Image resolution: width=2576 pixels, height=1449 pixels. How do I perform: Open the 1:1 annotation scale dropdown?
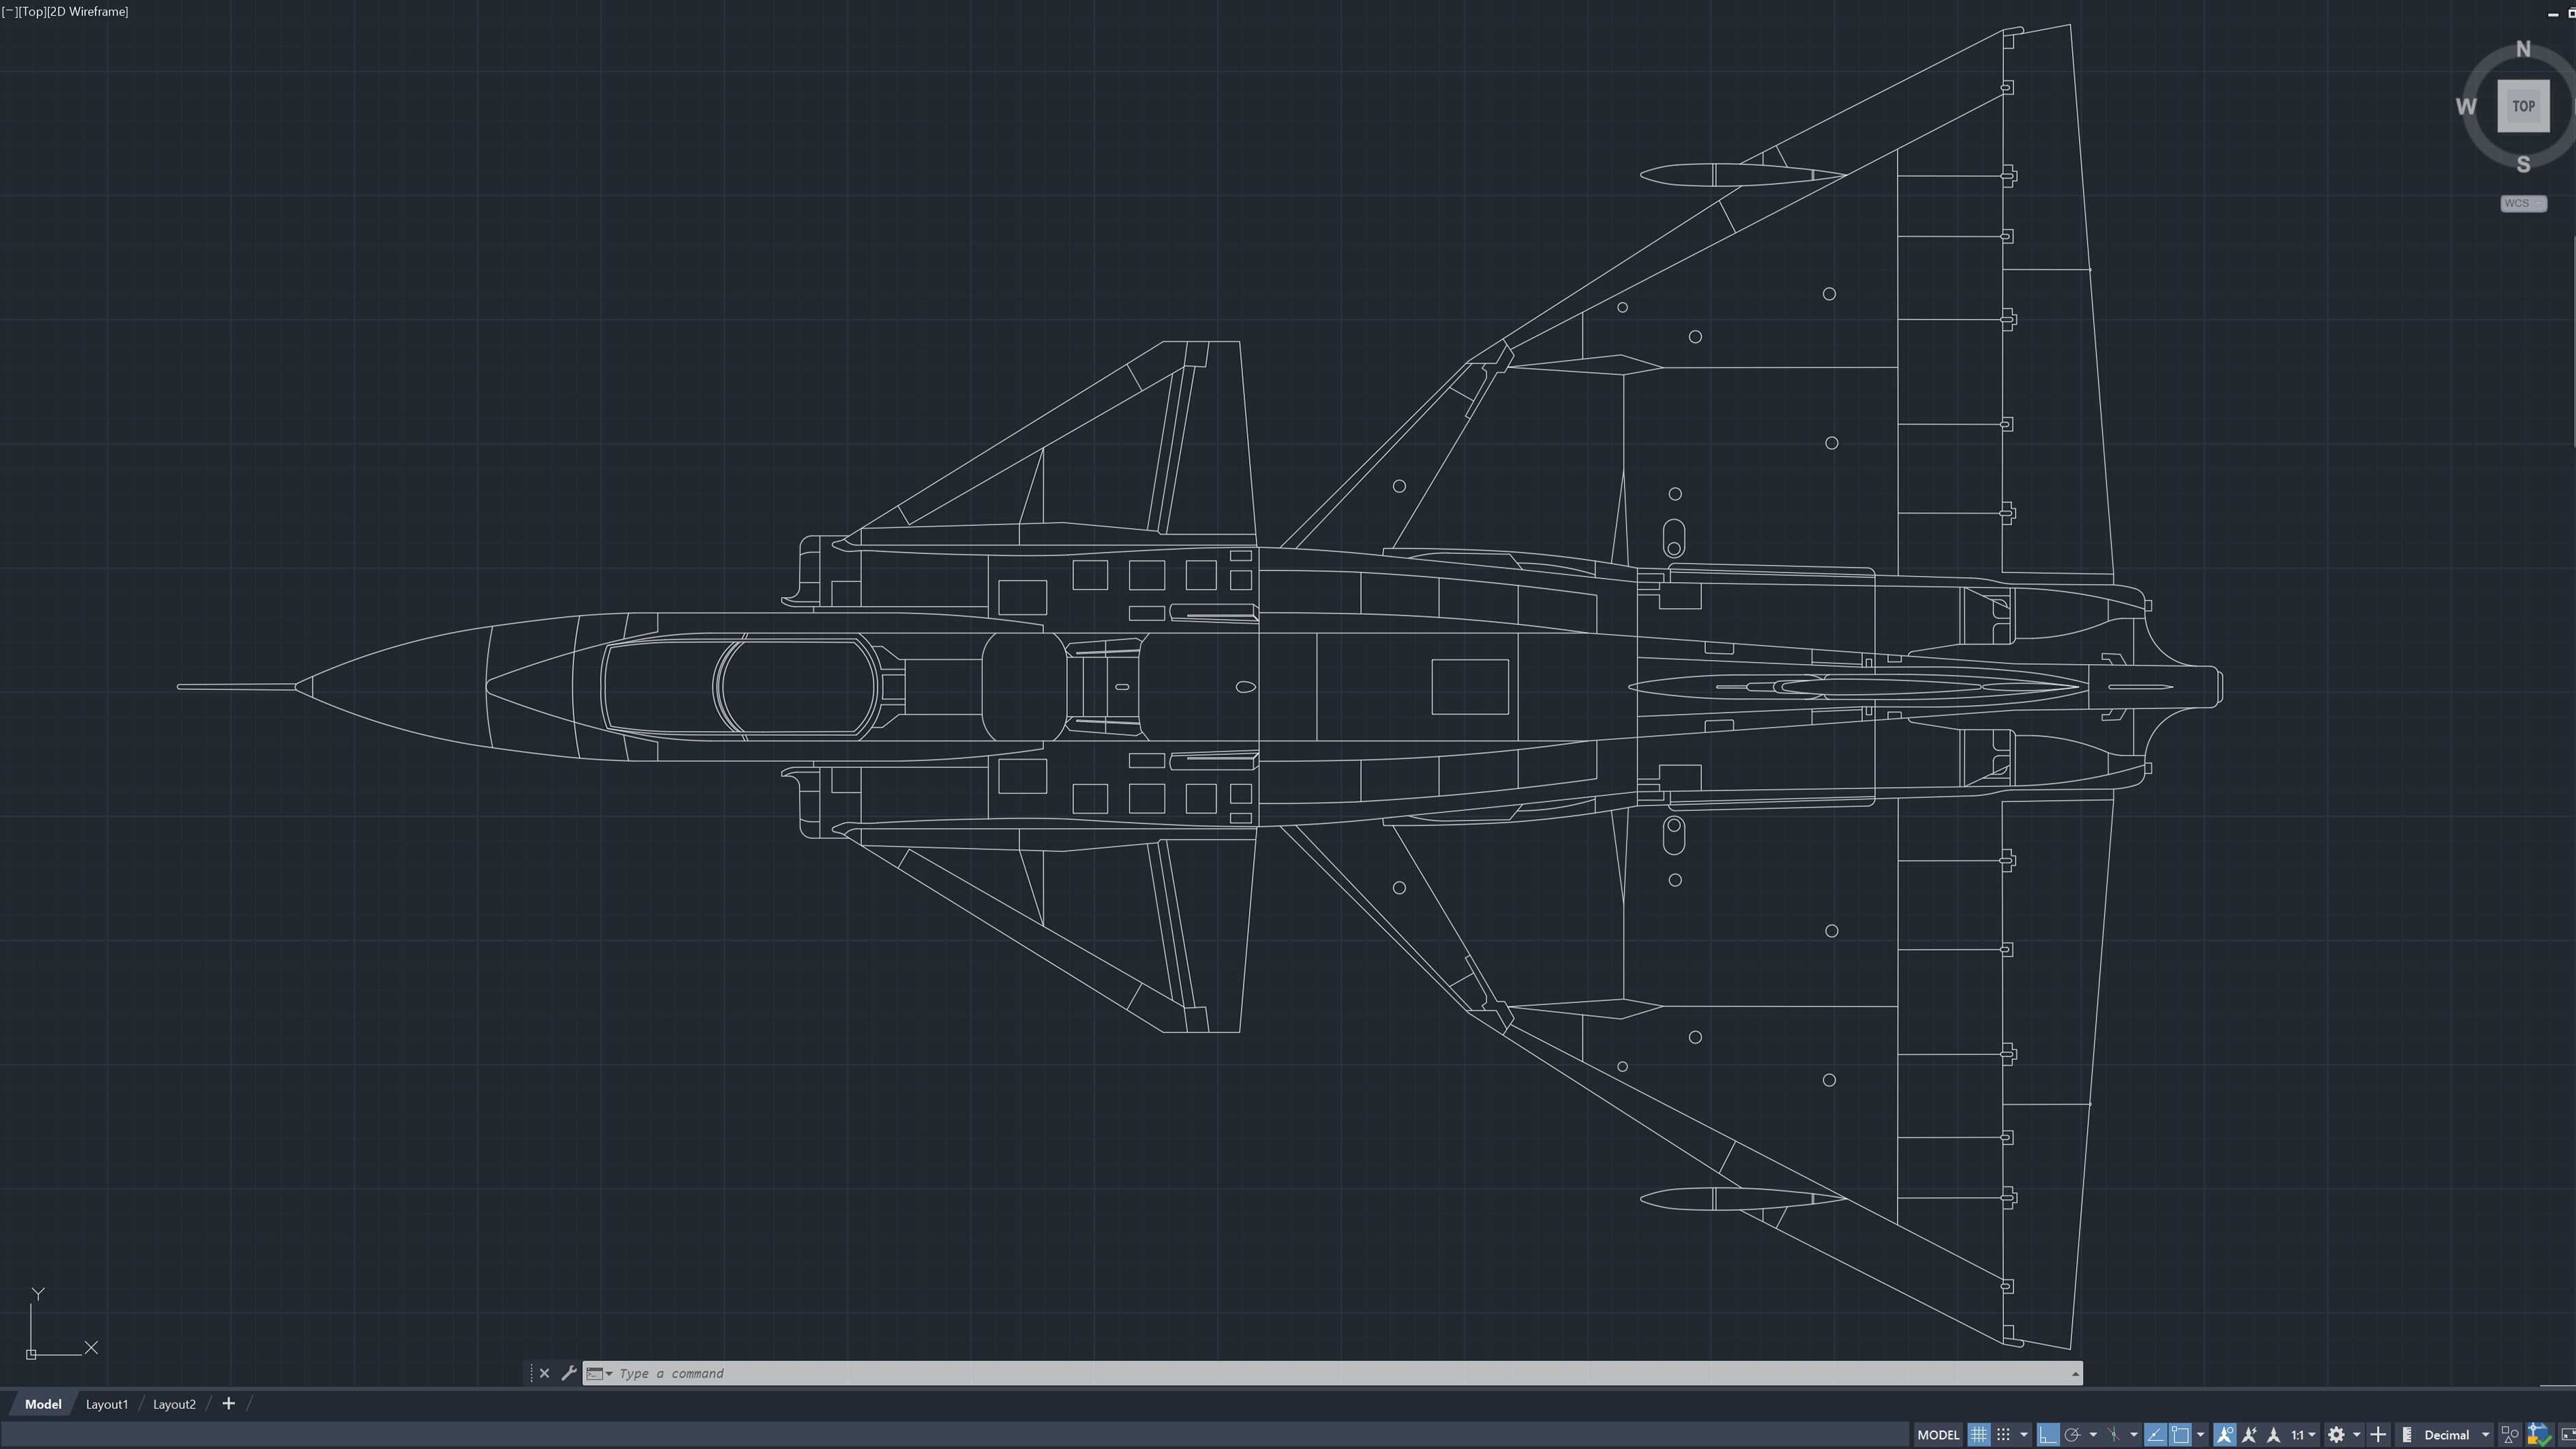coord(2303,1435)
